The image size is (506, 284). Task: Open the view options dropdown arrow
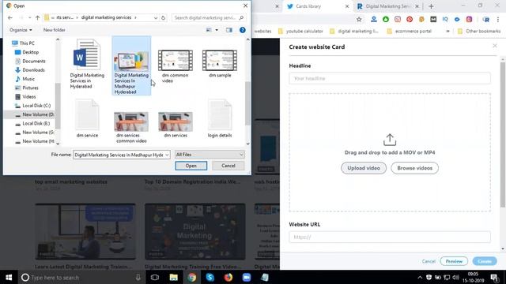(217, 30)
